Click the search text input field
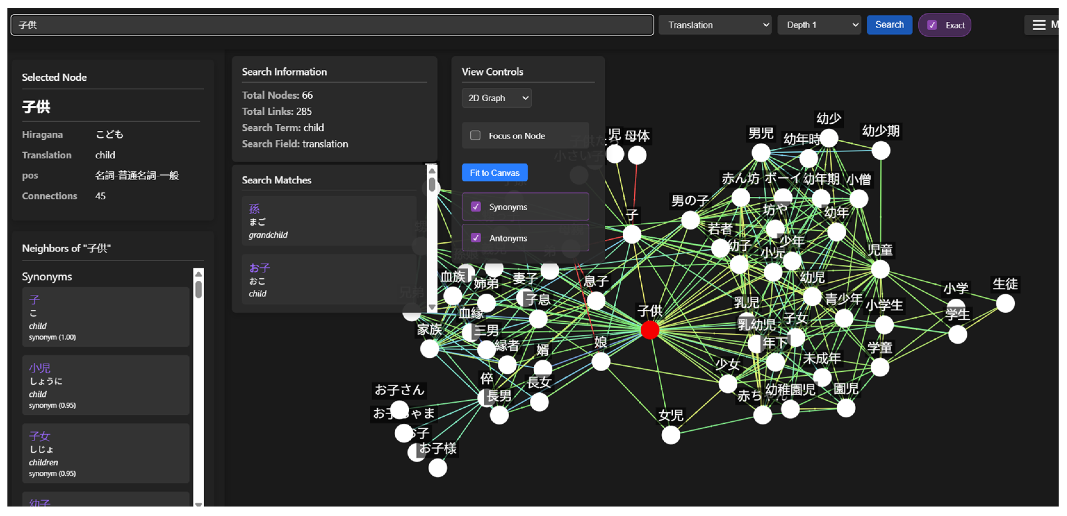 point(331,25)
